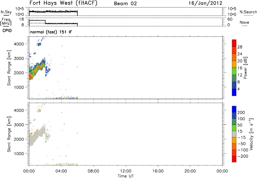Click the 'Velocity [m s-1]' color bar label
This screenshot has height=178, width=257.
pos(251,134)
